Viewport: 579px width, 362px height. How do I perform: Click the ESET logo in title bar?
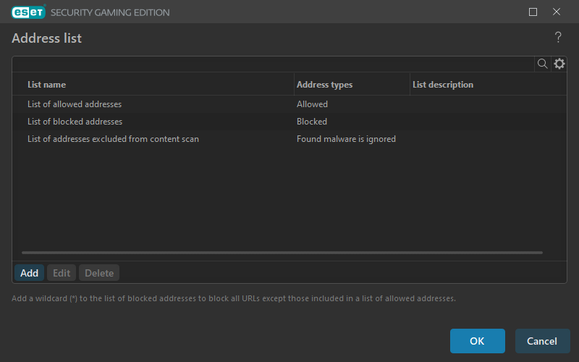point(28,12)
